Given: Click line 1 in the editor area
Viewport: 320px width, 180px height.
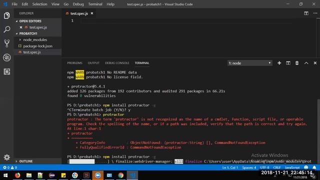Looking at the screenshot, I should pos(185,21).
